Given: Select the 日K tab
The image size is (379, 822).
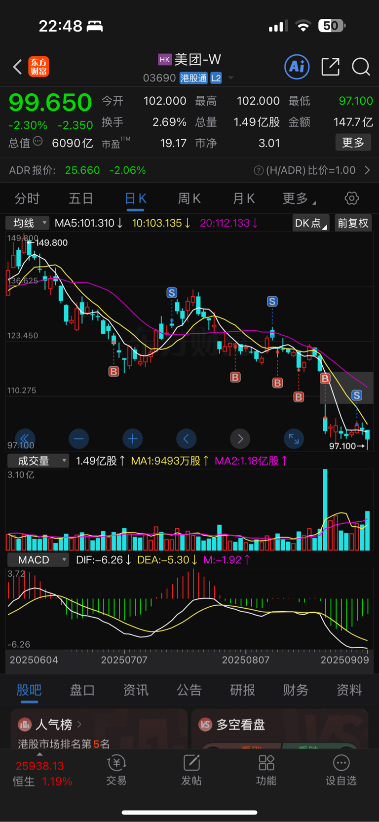Looking at the screenshot, I should [x=136, y=198].
